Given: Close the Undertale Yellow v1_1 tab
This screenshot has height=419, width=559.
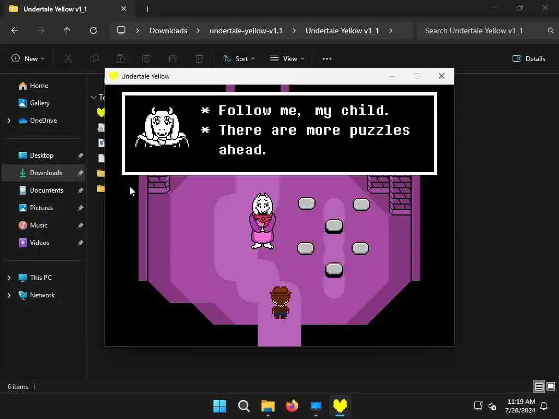Looking at the screenshot, I should tap(124, 9).
